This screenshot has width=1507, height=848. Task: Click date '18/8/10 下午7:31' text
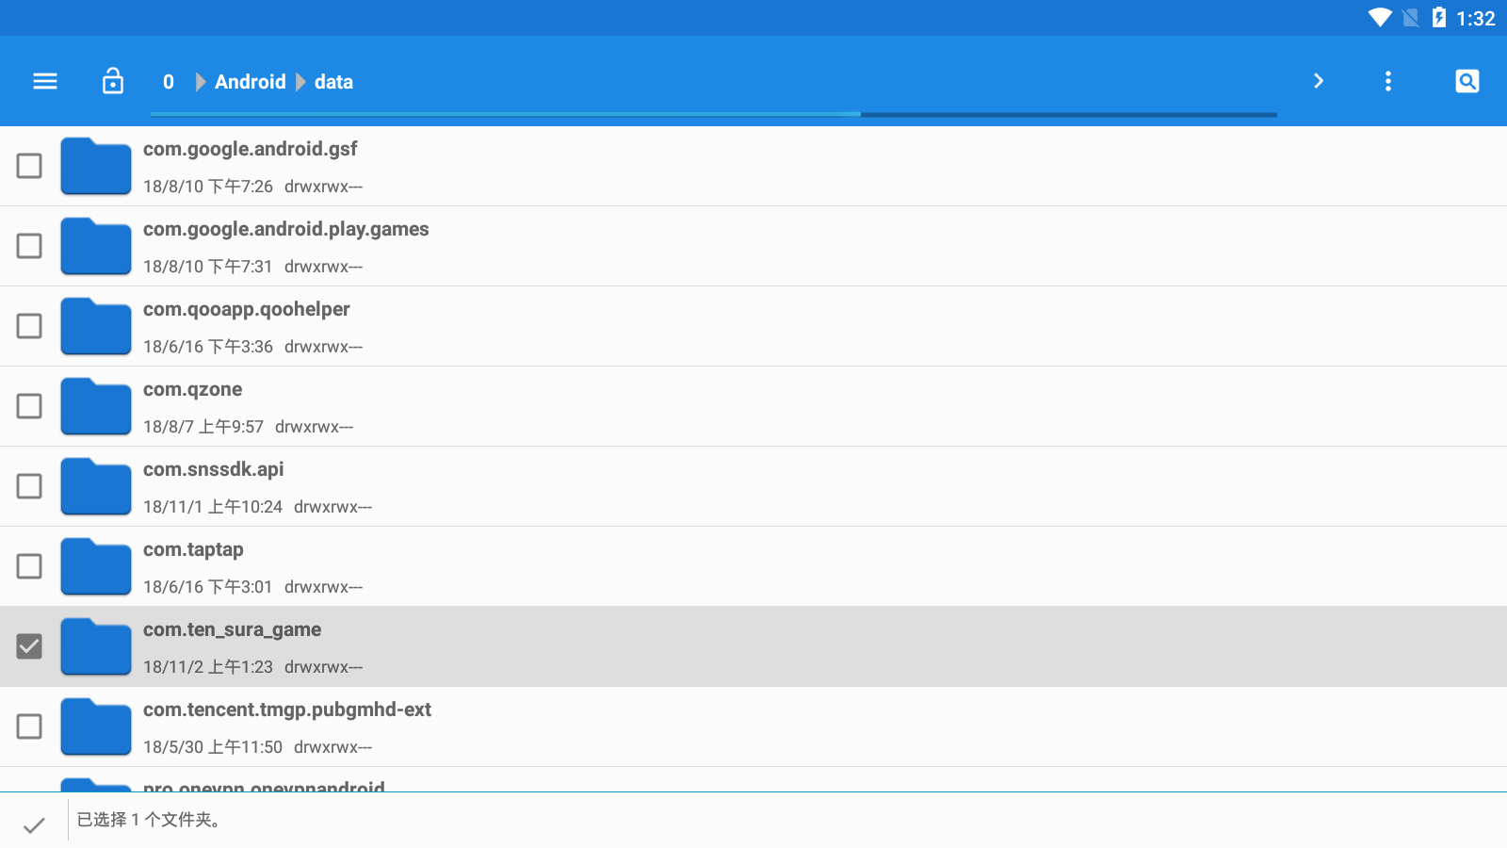(x=208, y=267)
